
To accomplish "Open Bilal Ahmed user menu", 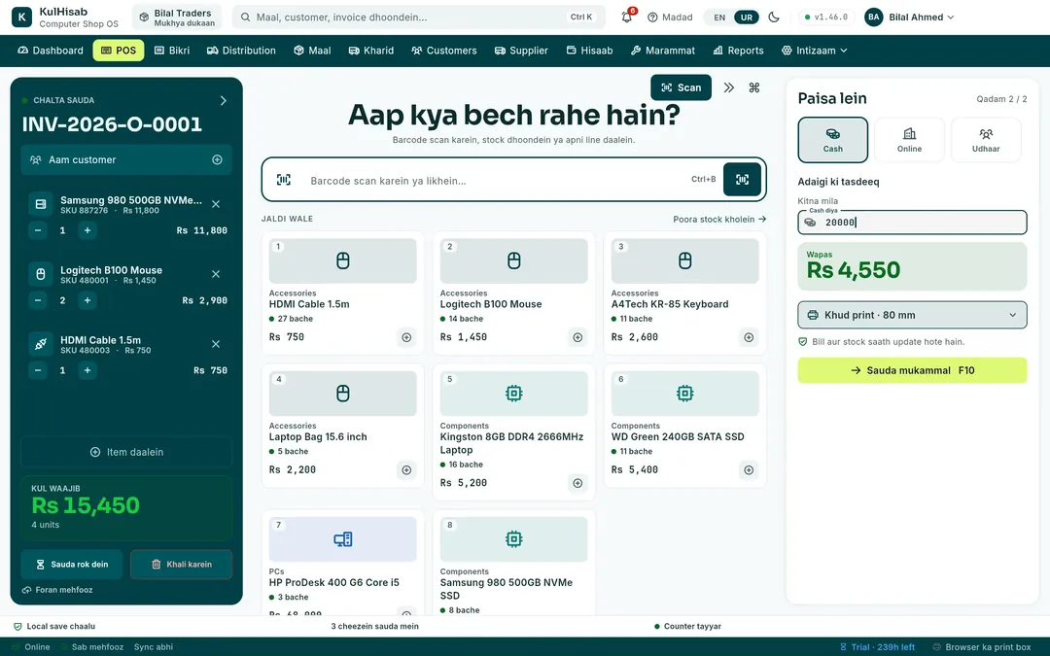I will click(x=909, y=17).
